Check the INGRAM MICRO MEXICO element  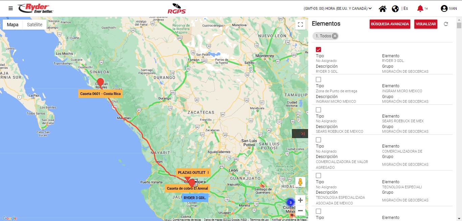coord(318,80)
